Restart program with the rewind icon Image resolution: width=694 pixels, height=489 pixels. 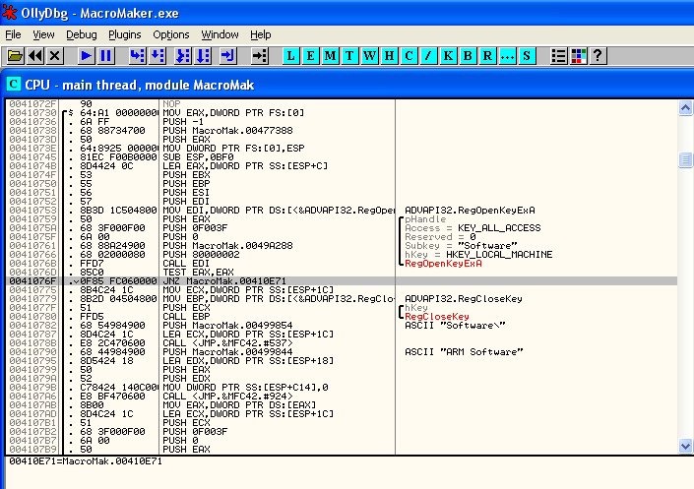[x=35, y=56]
